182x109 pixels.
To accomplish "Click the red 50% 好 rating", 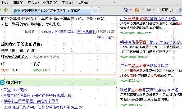I will [5, 70].
